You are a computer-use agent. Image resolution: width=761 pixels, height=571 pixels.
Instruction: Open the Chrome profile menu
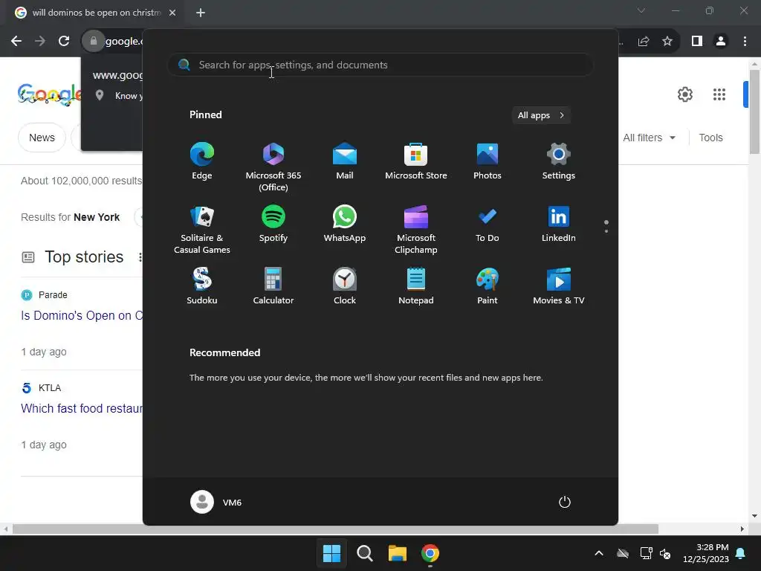click(721, 42)
